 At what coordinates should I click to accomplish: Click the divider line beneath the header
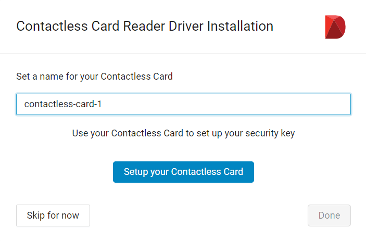click(183, 53)
